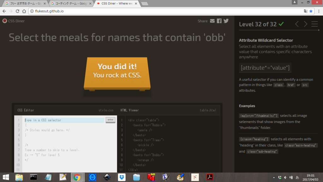Bookmark page with the star icon
Screen dimensions: 323x182
pyautogui.click(x=311, y=11)
